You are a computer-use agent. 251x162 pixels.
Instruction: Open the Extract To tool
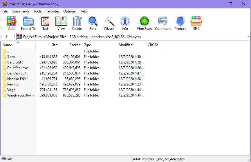tap(28, 21)
